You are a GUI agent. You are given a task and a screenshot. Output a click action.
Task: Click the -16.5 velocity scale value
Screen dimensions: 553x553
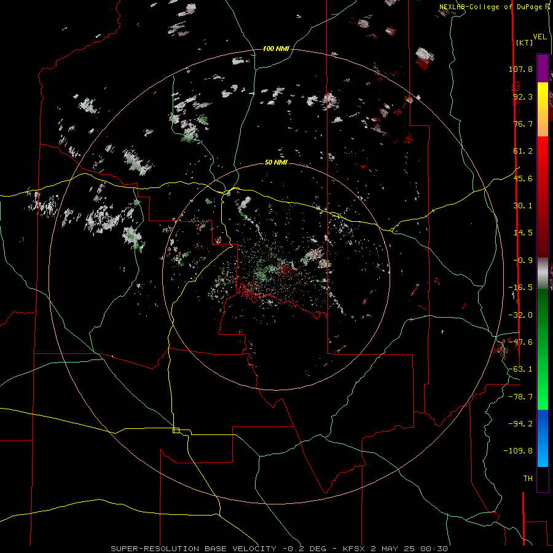520,288
